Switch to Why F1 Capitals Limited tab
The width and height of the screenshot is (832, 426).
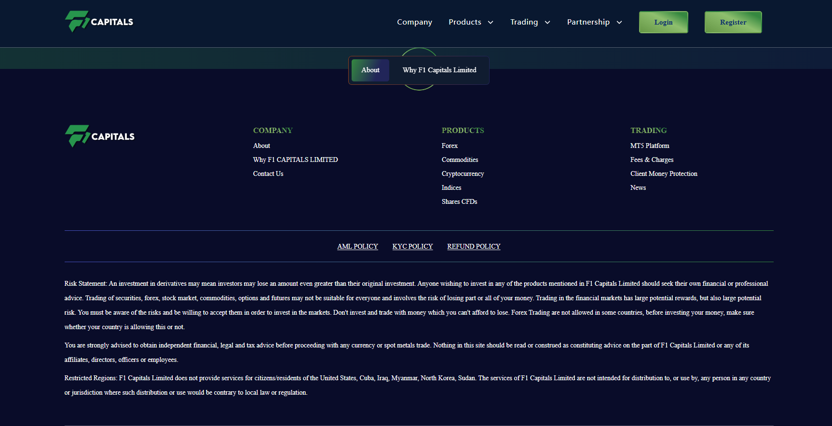(439, 70)
